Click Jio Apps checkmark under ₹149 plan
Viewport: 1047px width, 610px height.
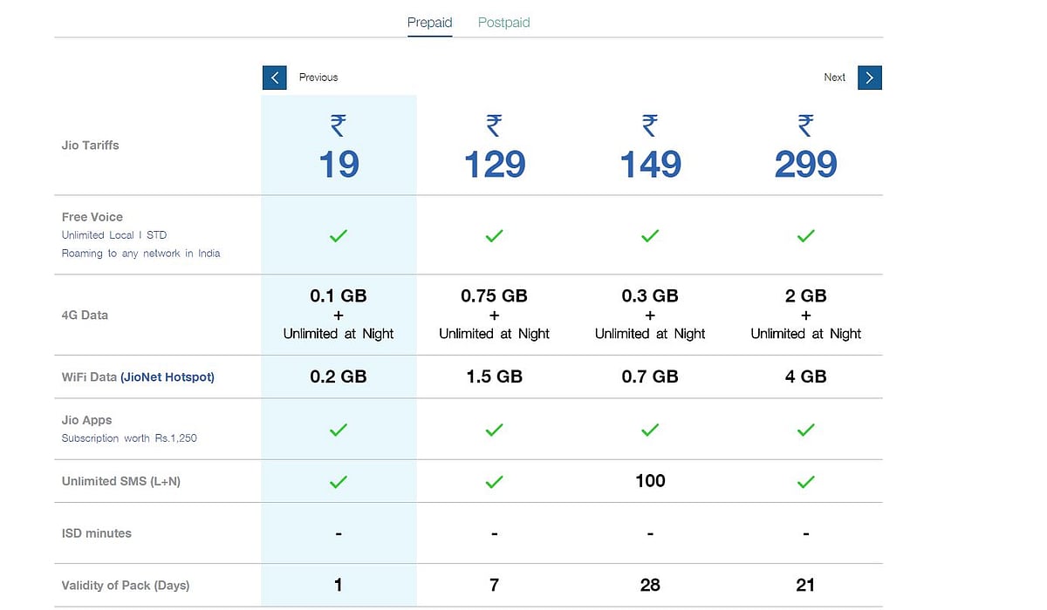650,430
